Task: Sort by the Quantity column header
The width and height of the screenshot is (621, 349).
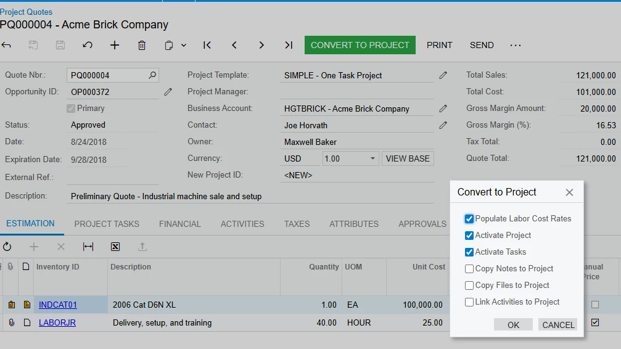Action: 324,266
